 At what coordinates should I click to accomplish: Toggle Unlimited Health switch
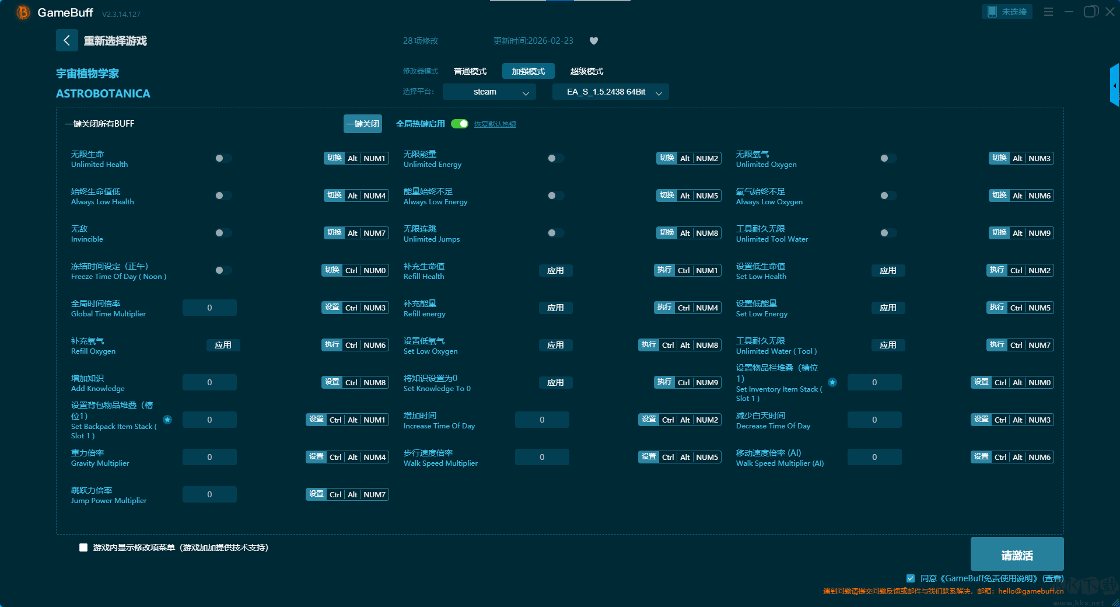pos(223,158)
